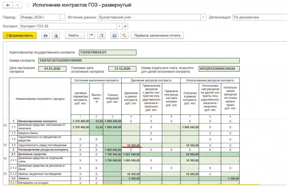Select the Бухгалтерский учет source field

(150, 17)
